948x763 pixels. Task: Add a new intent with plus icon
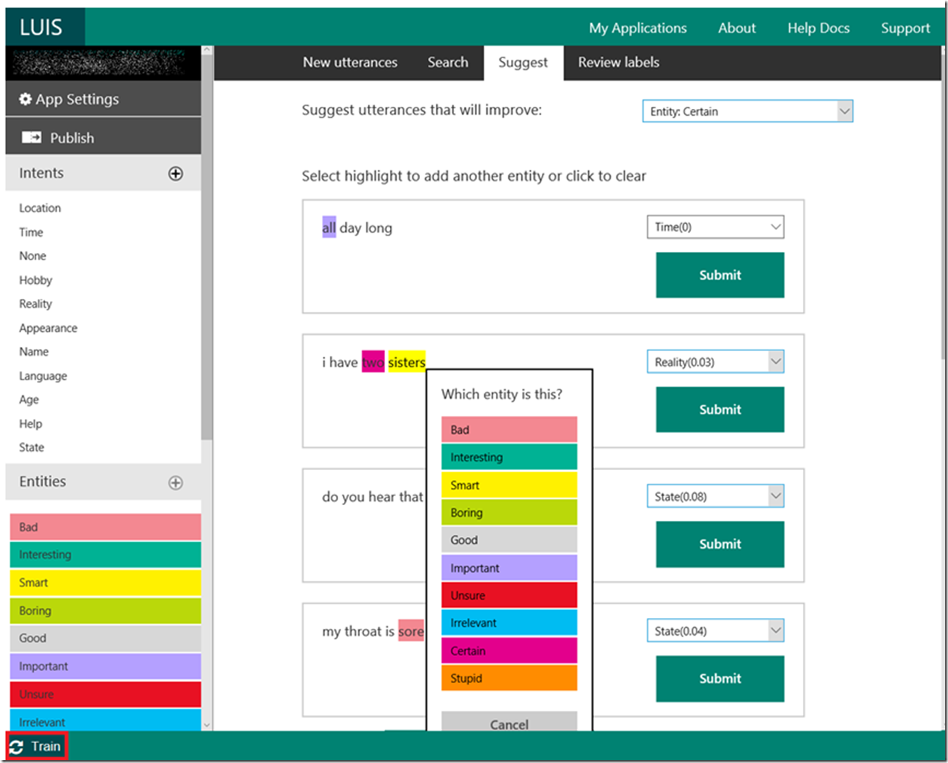click(x=176, y=174)
